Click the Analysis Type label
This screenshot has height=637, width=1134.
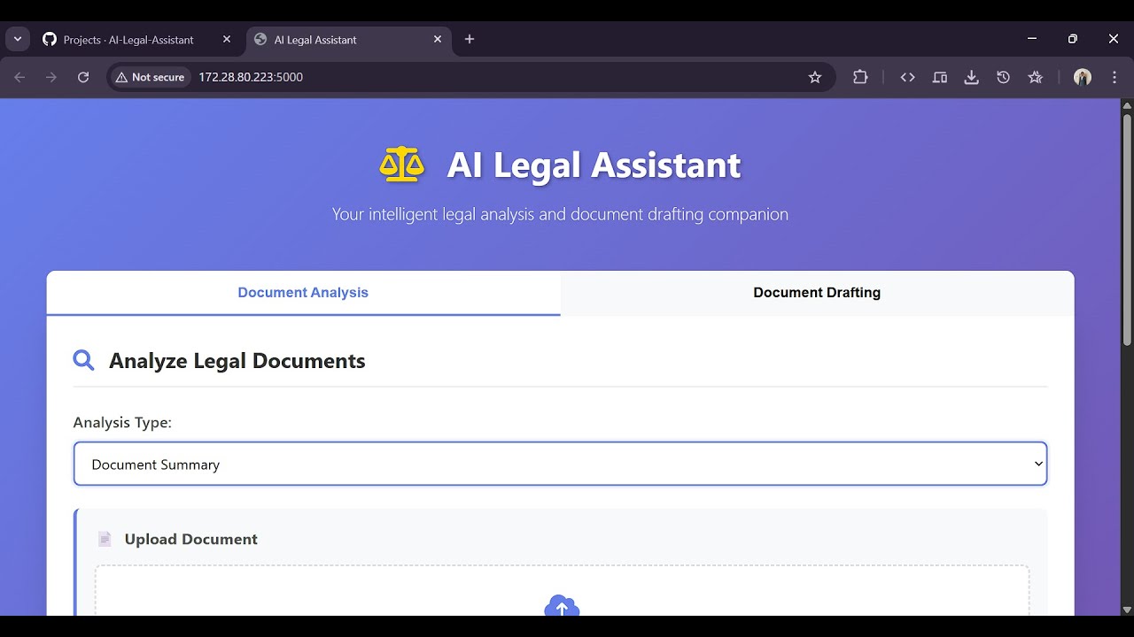pyautogui.click(x=122, y=422)
